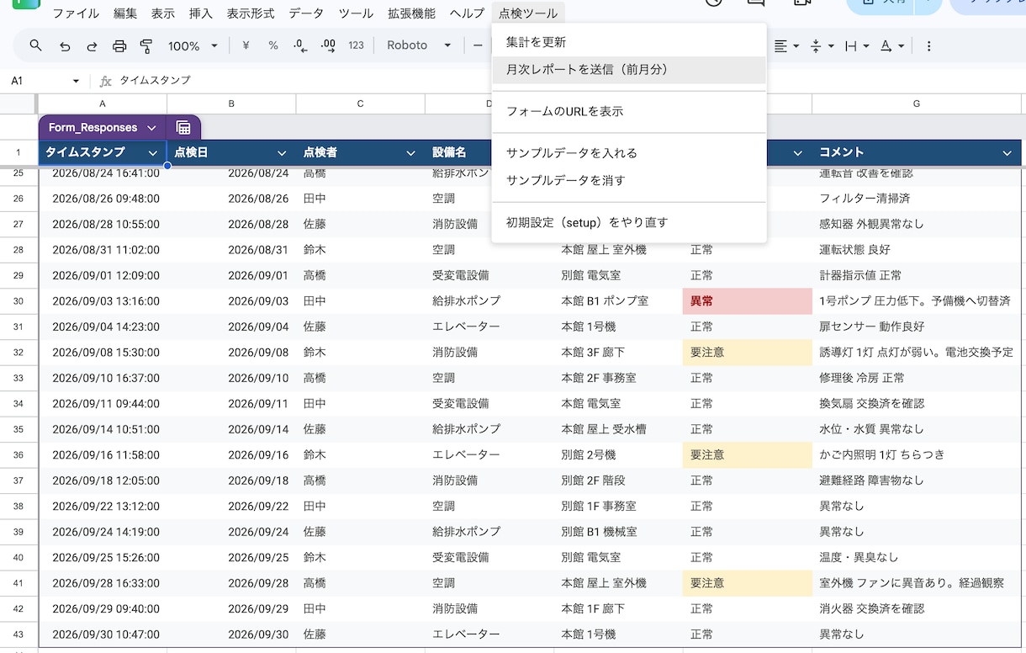Click the table icon beside Form_Responses
Viewport: 1026px width, 653px height.
pyautogui.click(x=183, y=128)
